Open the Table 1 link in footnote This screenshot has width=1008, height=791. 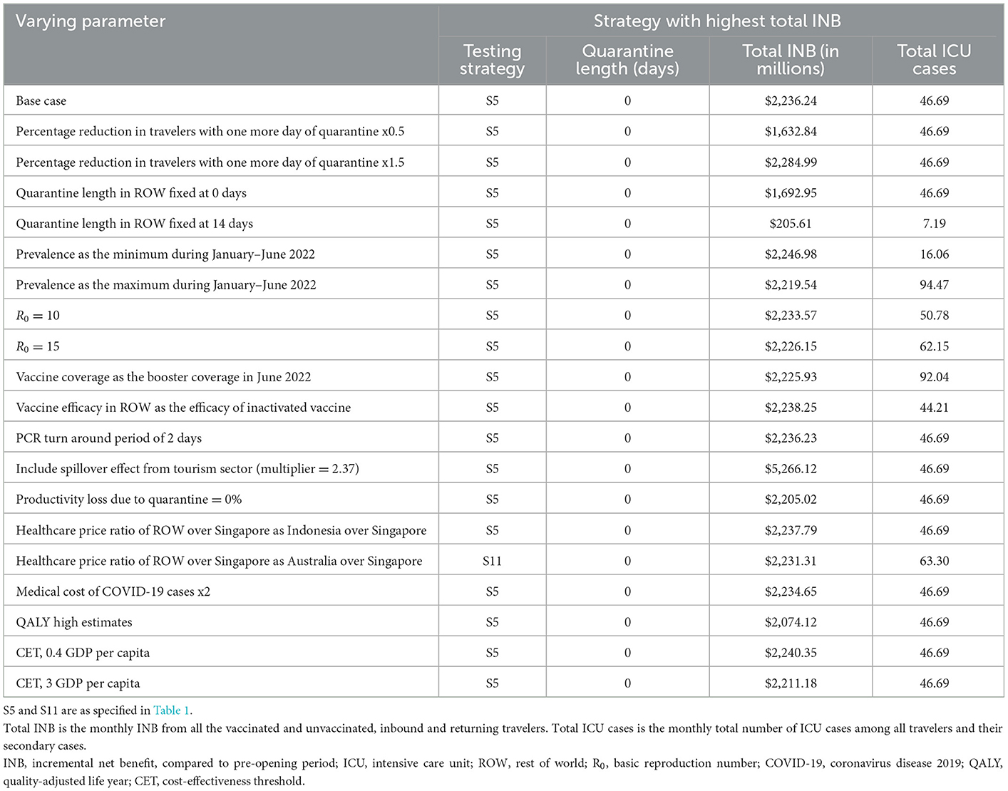(x=172, y=710)
